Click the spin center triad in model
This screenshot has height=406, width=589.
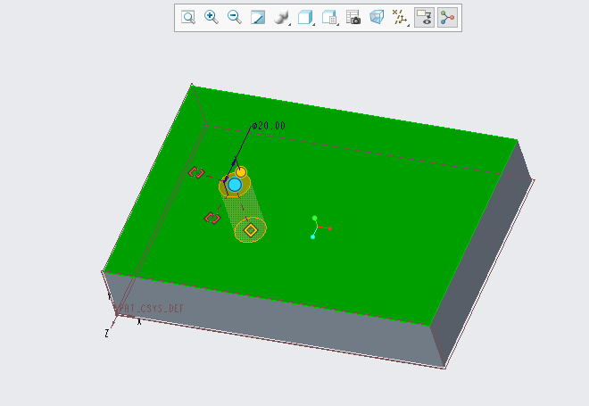click(x=320, y=228)
